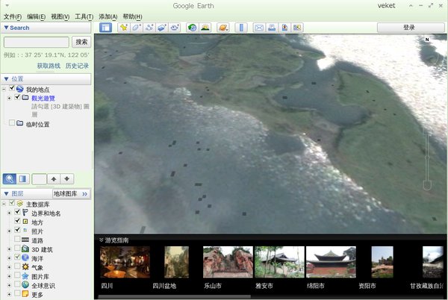Collapse the Search panel header

tap(7, 28)
